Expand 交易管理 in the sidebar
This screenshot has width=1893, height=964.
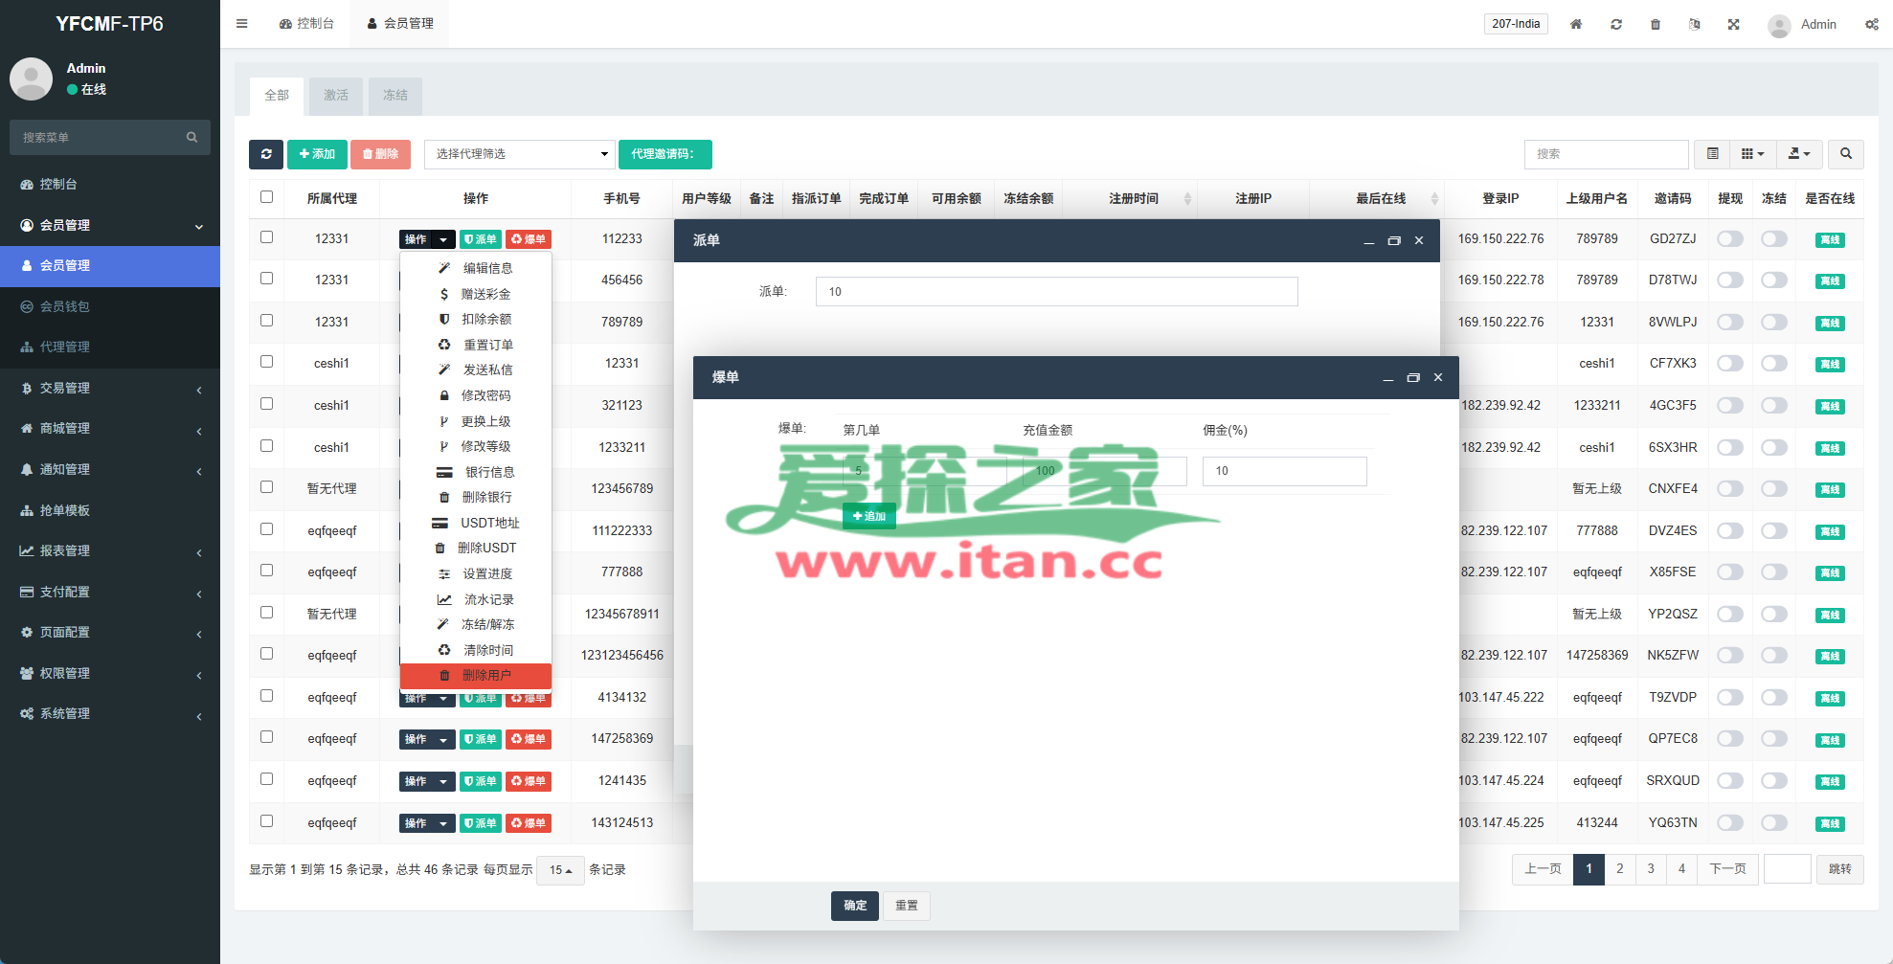coord(110,388)
